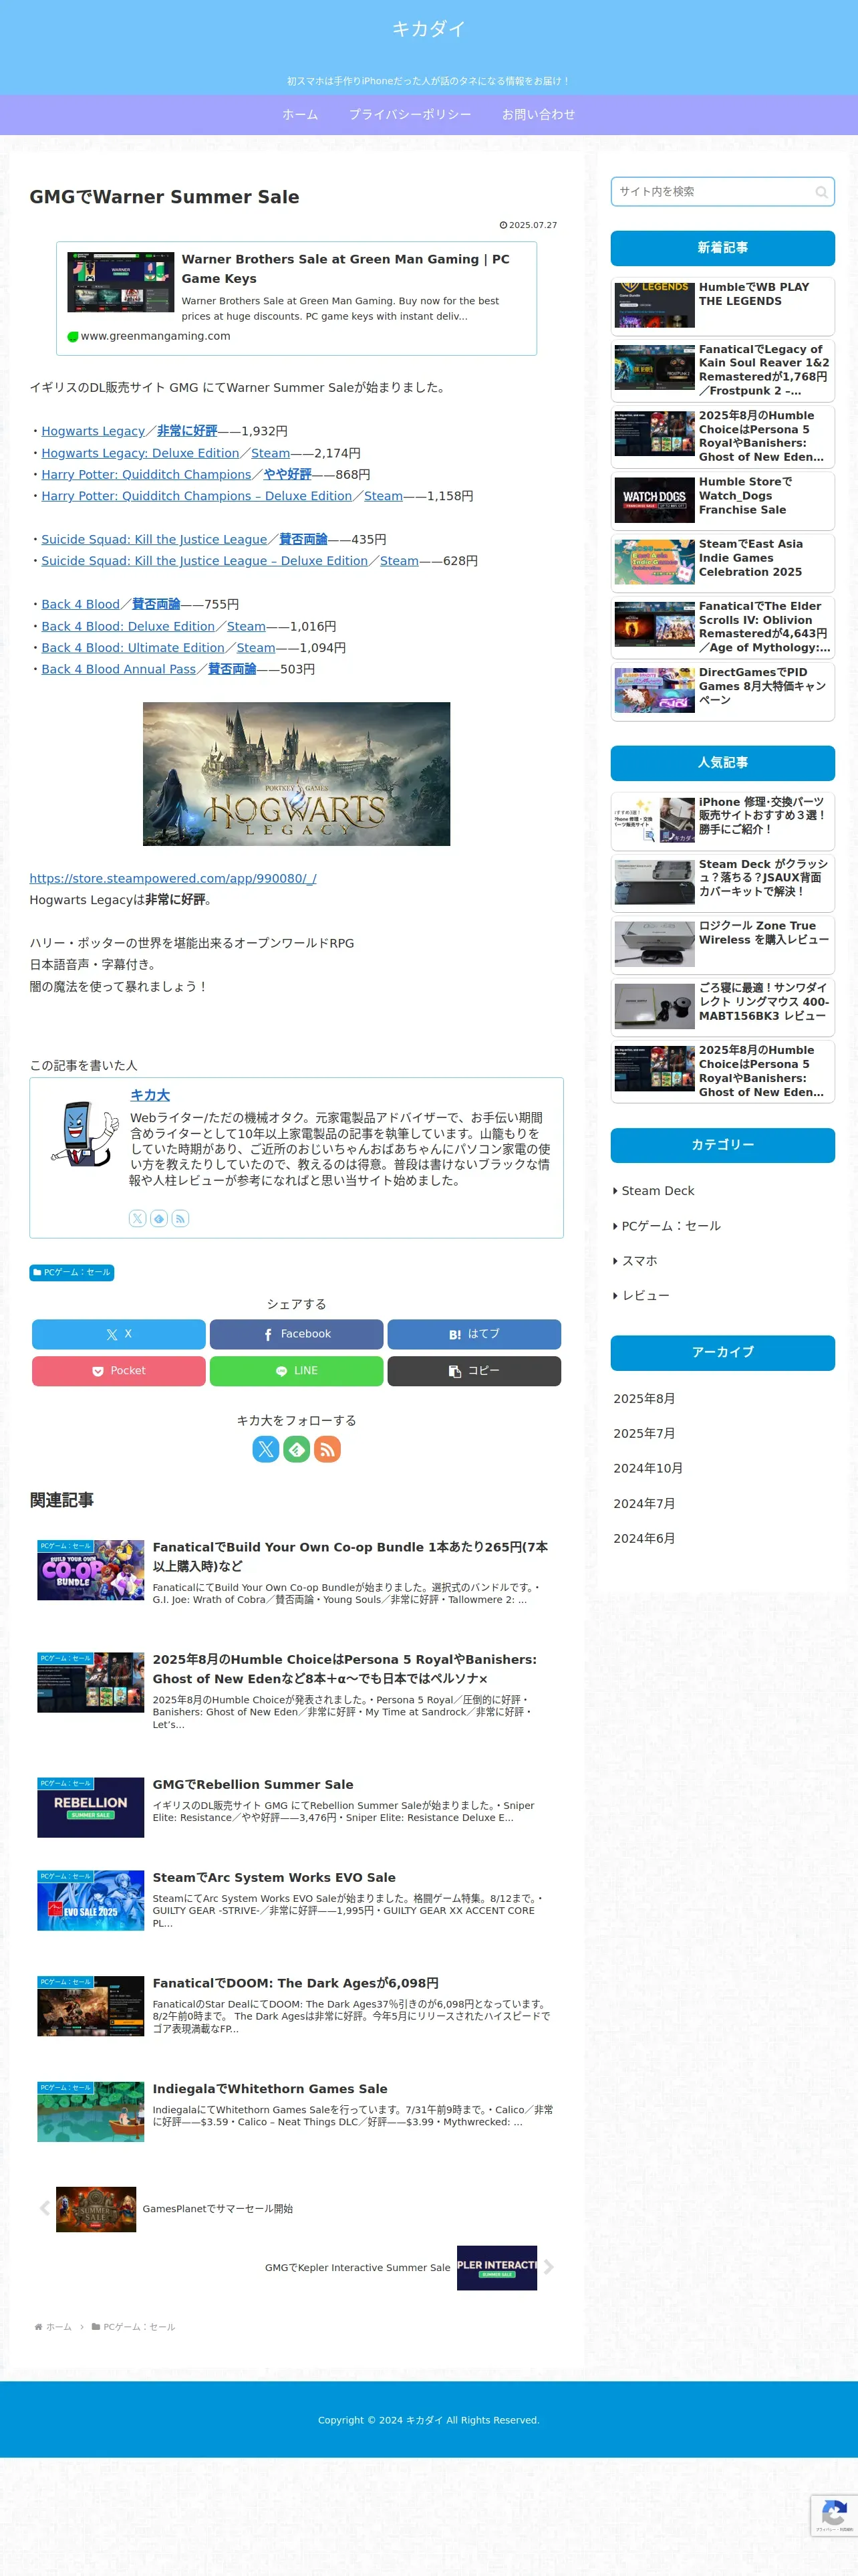
Task: Focus the サイト内を検索 search field
Action: (x=722, y=192)
